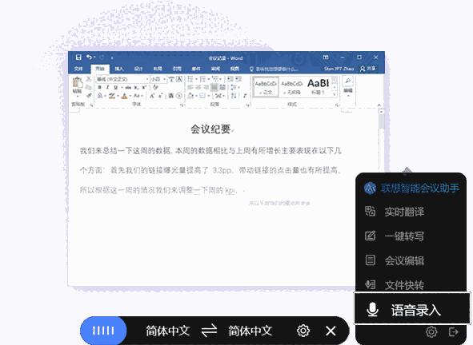Toggle subscript formatting
The width and height of the screenshot is (473, 345).
click(136, 87)
